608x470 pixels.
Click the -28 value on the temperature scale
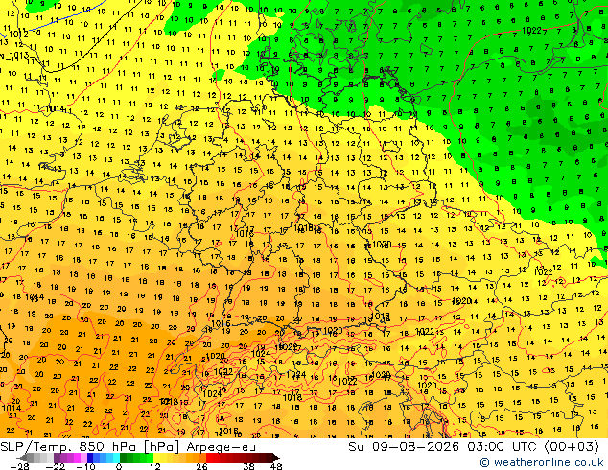(x=19, y=466)
